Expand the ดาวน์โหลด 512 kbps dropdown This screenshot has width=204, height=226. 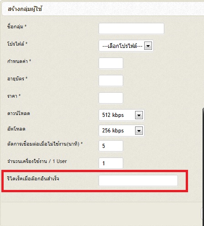pos(121,115)
